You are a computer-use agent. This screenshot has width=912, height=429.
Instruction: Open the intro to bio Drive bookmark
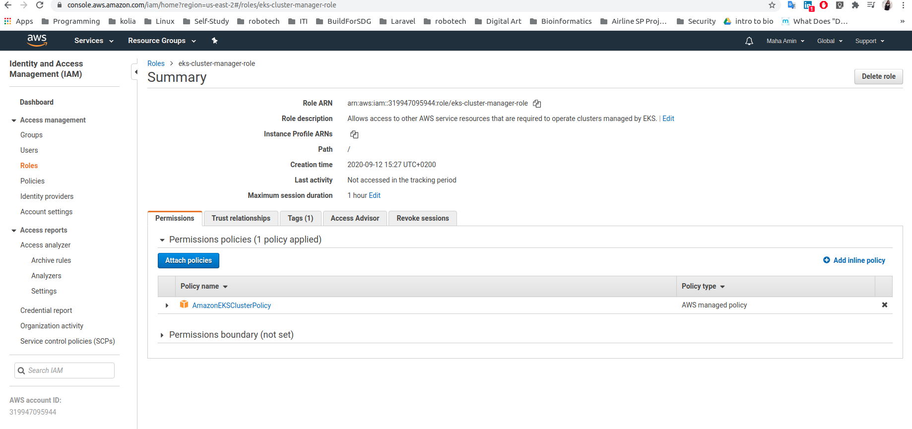point(748,21)
